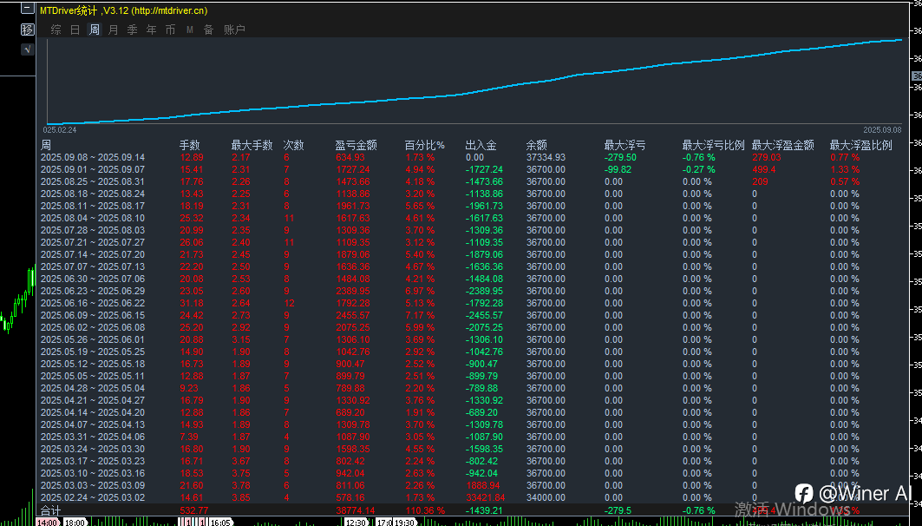Select week row 2025.05.26 ~ 2025.06.01
This screenshot has height=526, width=922.
click(x=92, y=339)
